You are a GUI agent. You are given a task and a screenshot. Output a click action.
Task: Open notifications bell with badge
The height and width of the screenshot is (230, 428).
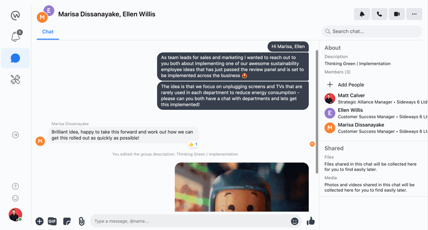(16, 36)
